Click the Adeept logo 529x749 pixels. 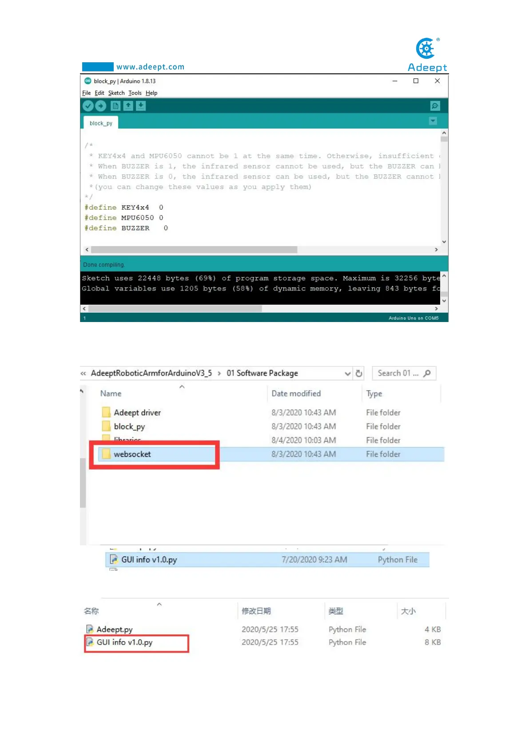[x=427, y=55]
